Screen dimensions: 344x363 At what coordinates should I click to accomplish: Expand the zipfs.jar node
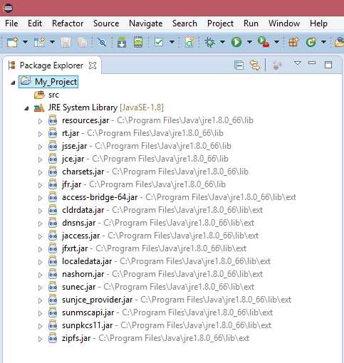[x=40, y=339]
